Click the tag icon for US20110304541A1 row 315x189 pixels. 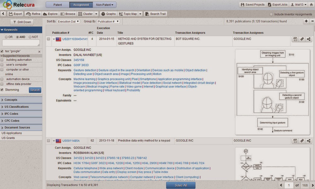(302, 39)
